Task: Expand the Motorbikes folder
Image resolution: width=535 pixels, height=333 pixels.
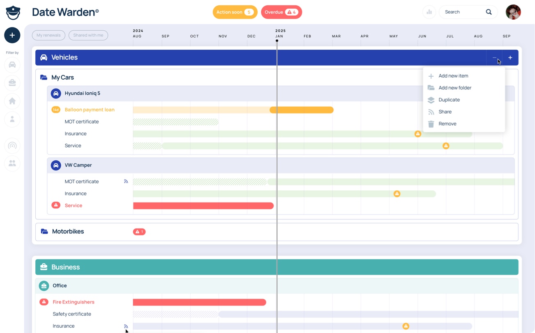Action: coord(68,232)
